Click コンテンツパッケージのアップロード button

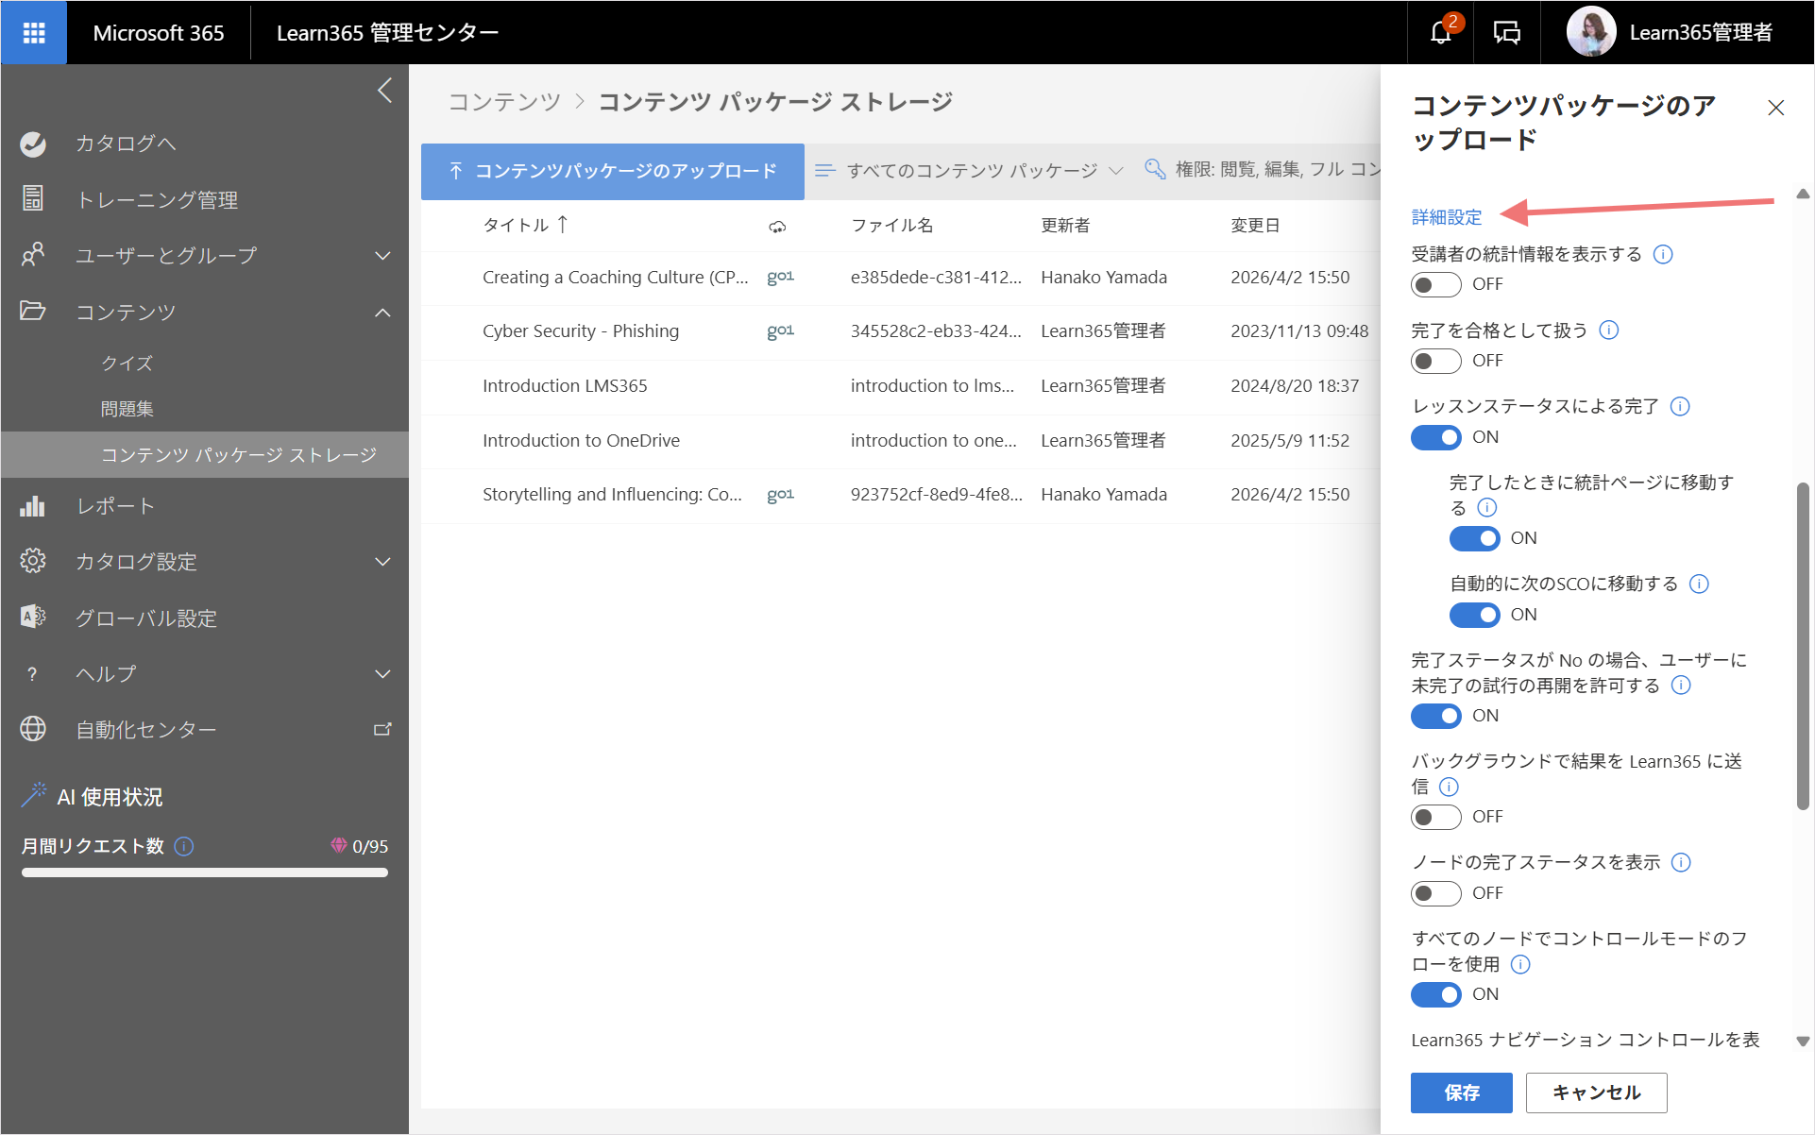(x=613, y=171)
